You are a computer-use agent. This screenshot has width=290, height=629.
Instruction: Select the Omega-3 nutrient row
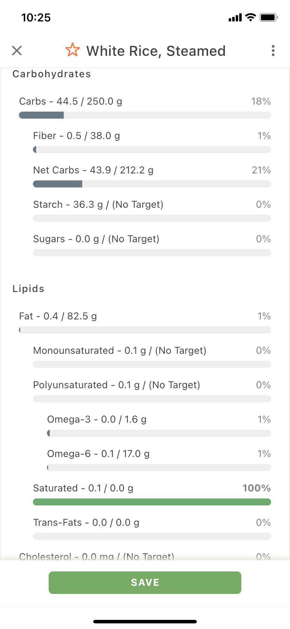pyautogui.click(x=159, y=425)
